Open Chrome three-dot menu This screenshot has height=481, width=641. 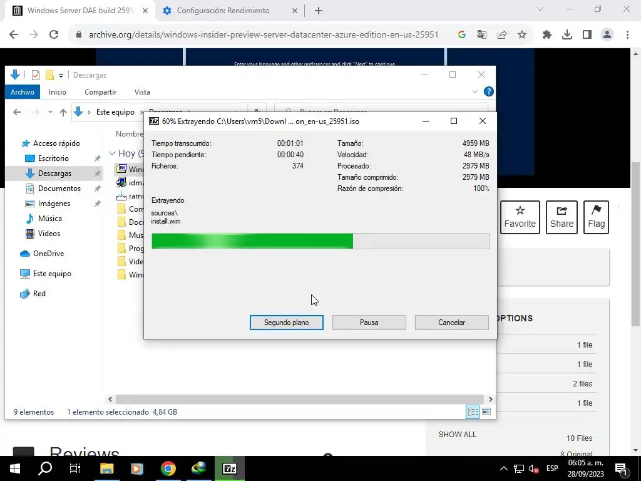[627, 35]
